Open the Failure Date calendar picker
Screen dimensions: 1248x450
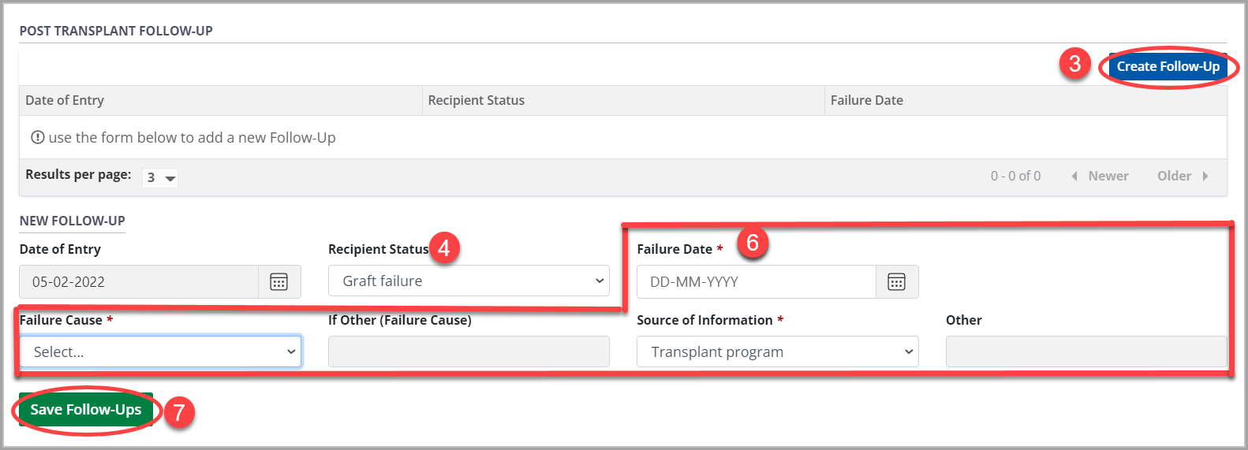click(897, 282)
